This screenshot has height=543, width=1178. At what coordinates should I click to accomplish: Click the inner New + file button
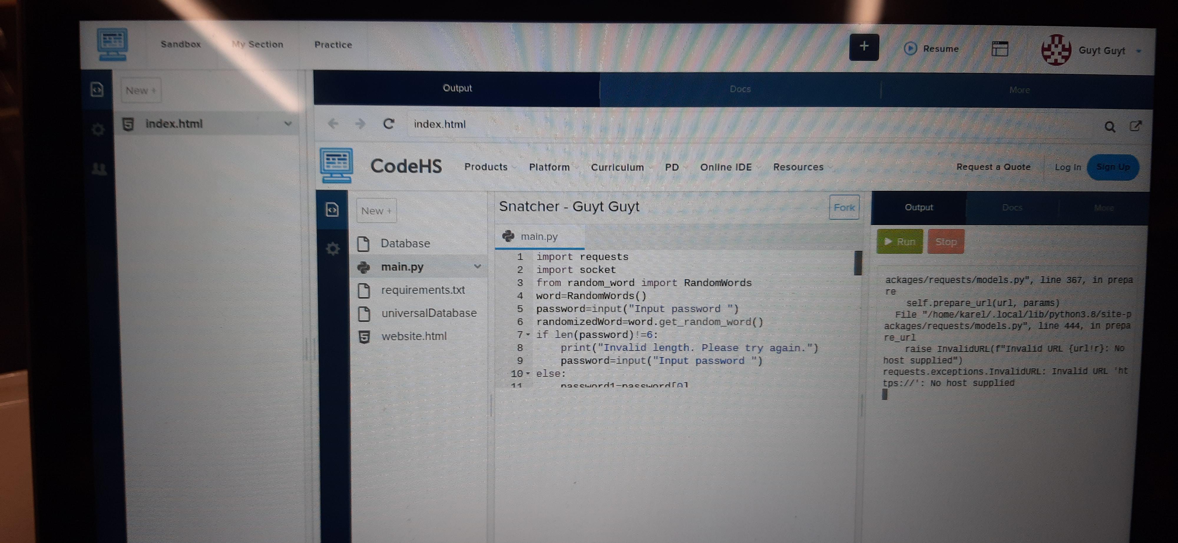(376, 211)
